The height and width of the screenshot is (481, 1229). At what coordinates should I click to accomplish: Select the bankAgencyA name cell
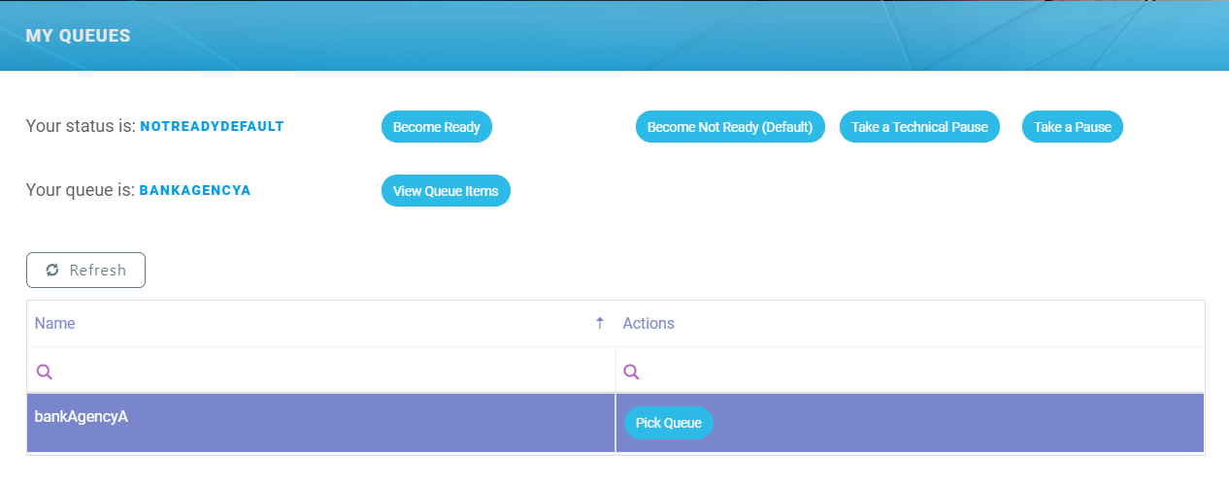point(82,417)
